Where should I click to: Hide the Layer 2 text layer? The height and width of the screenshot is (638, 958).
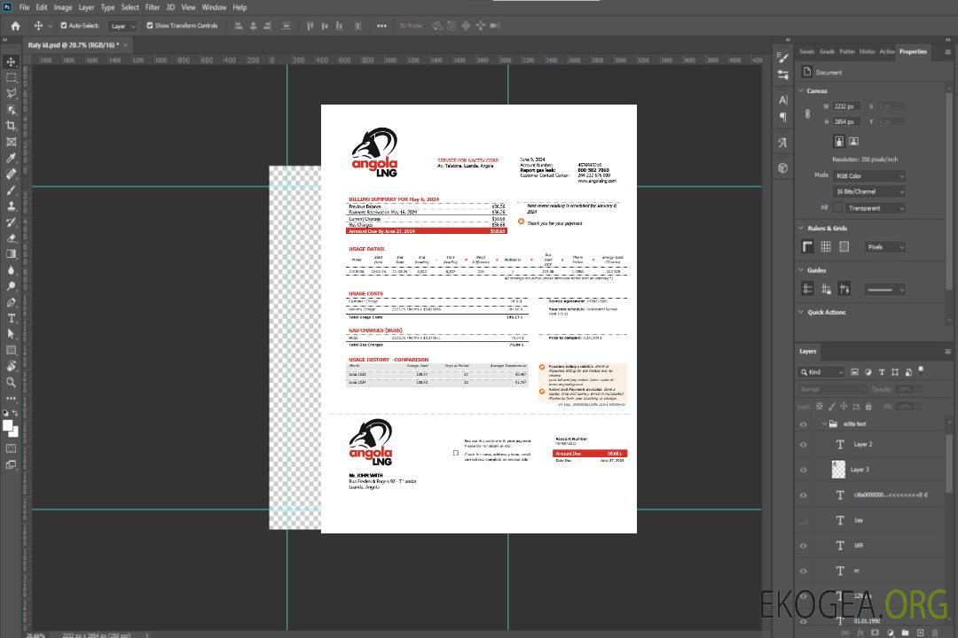point(804,445)
